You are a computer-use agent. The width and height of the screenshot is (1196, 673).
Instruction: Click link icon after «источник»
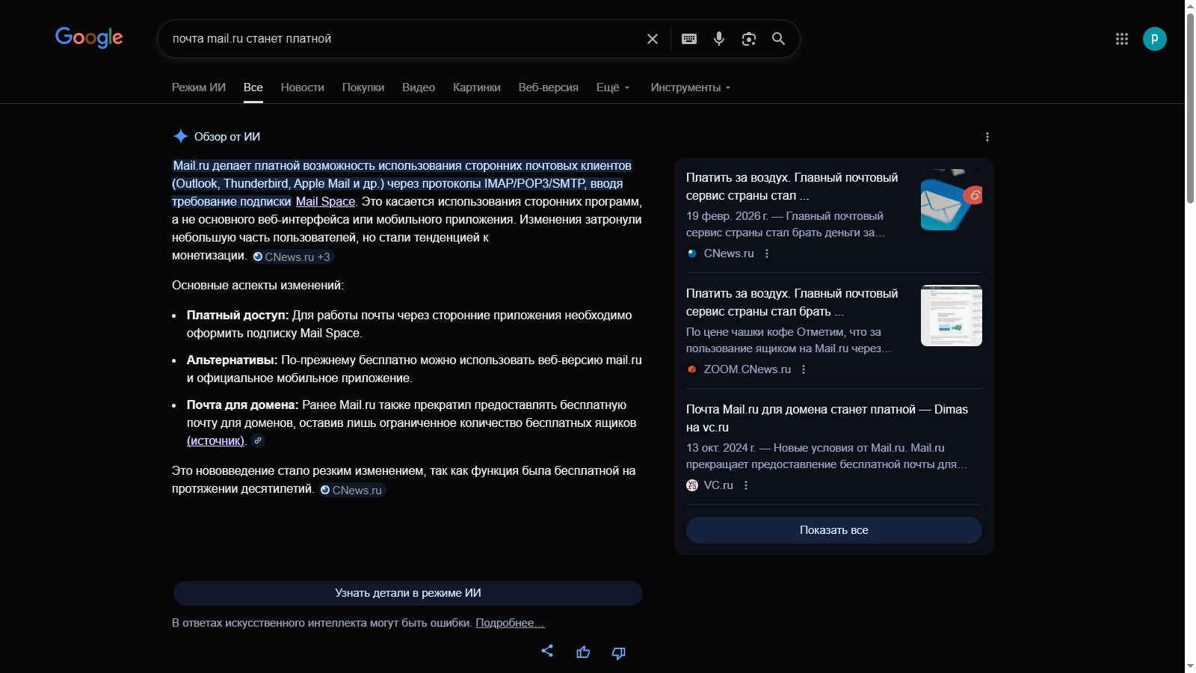[x=258, y=440]
